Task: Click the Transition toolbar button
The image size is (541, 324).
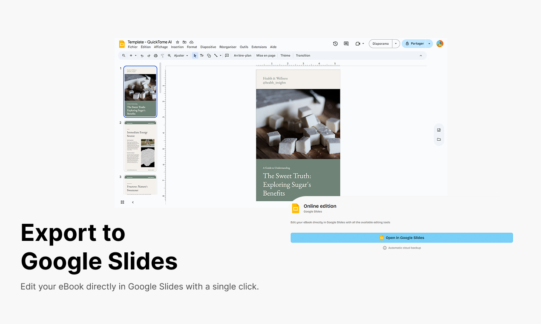Action: [303, 55]
